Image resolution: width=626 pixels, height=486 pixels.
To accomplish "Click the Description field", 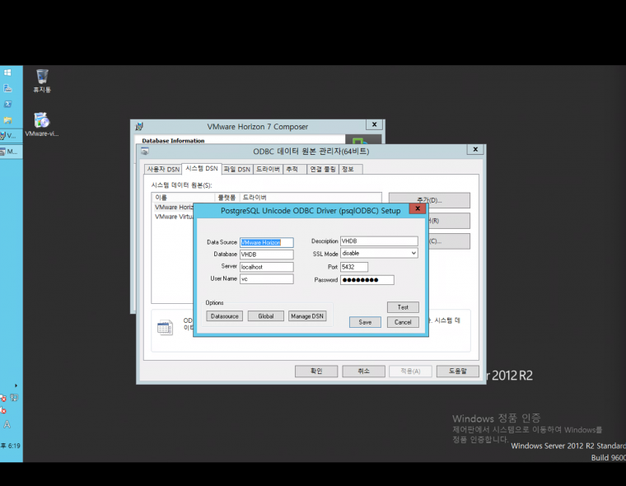I will 379,241.
